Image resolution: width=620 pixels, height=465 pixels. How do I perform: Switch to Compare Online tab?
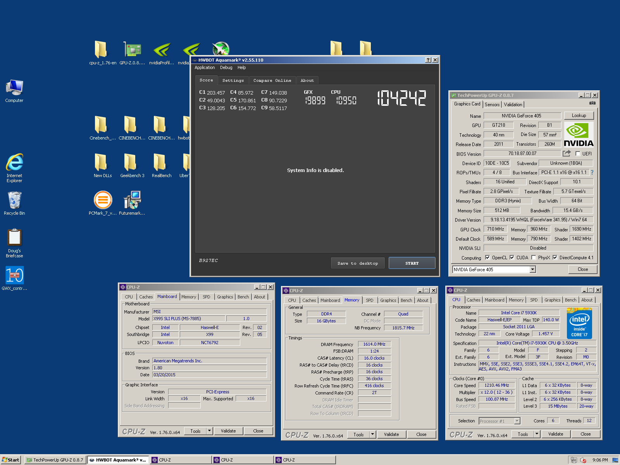click(x=272, y=80)
